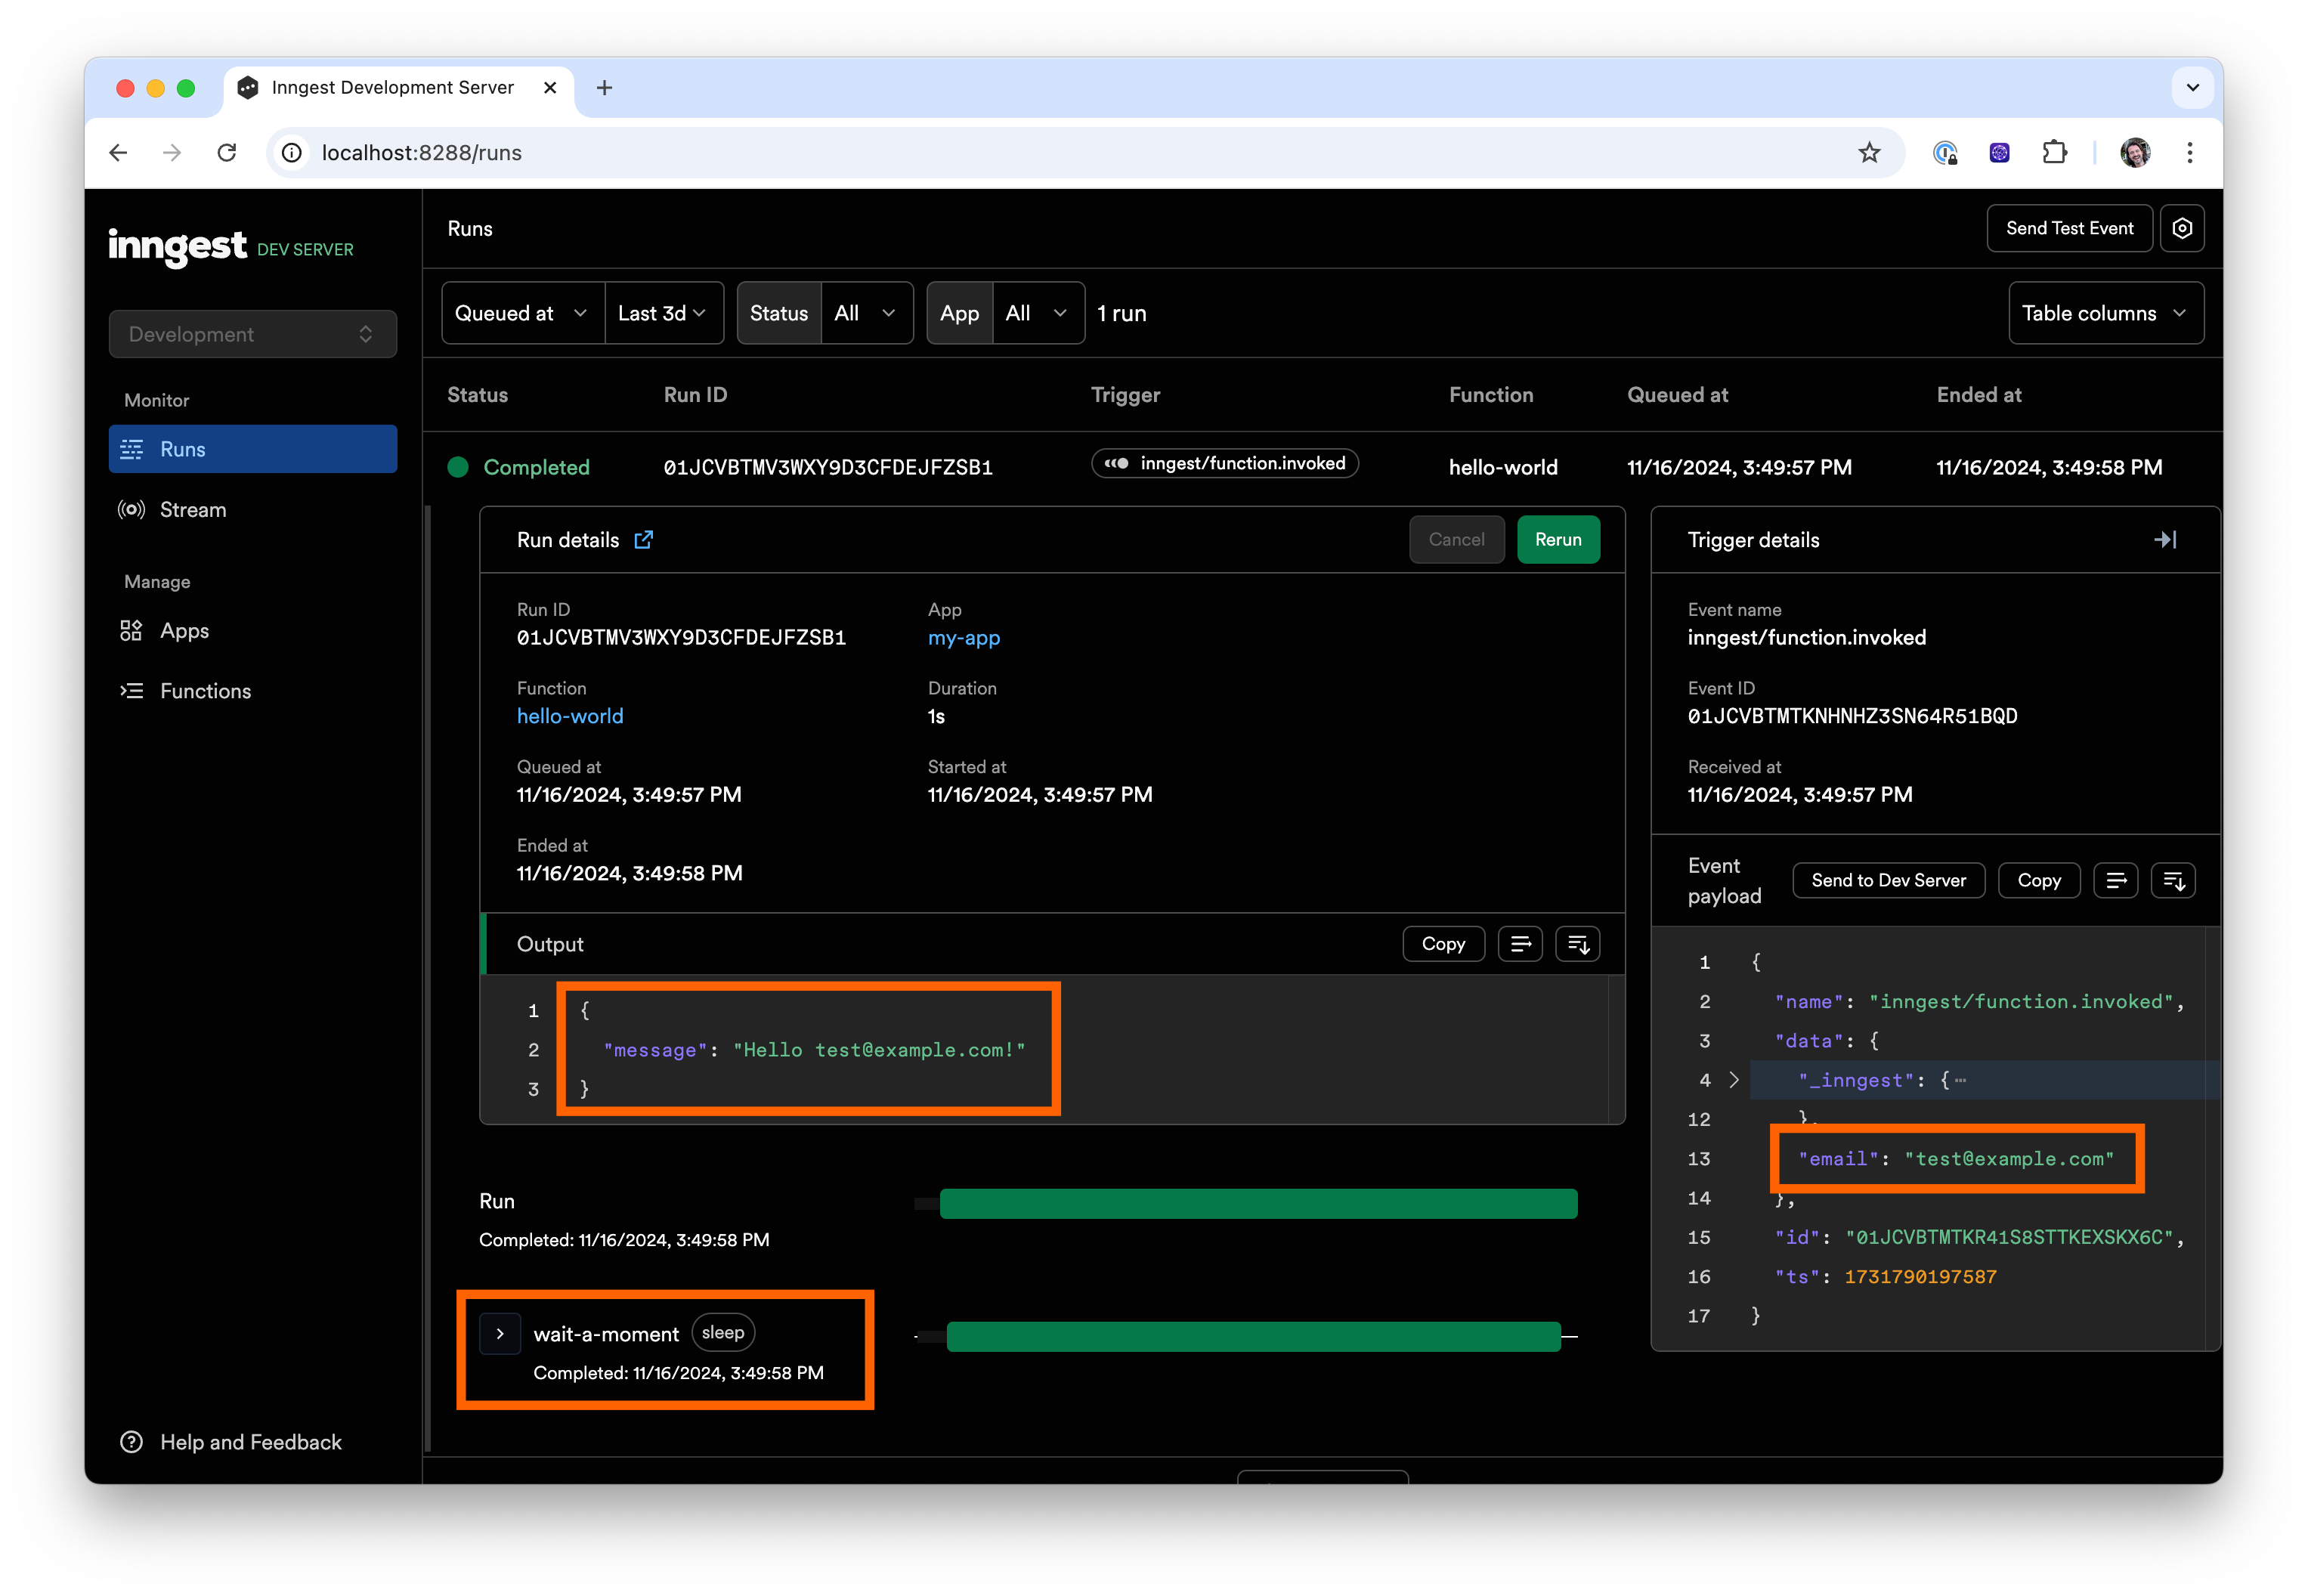Expand the wait-a-moment sleep step

click(500, 1332)
